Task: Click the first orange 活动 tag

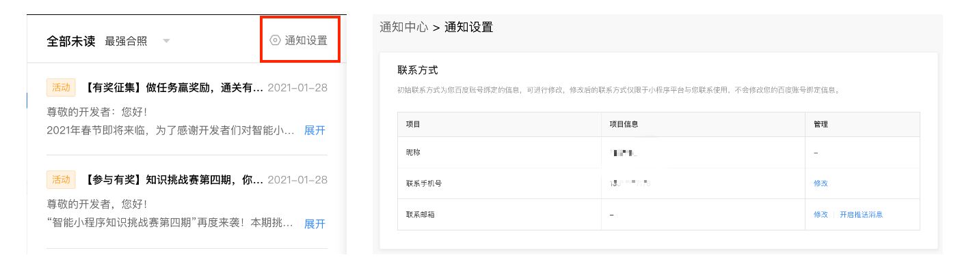Action: pyautogui.click(x=61, y=87)
